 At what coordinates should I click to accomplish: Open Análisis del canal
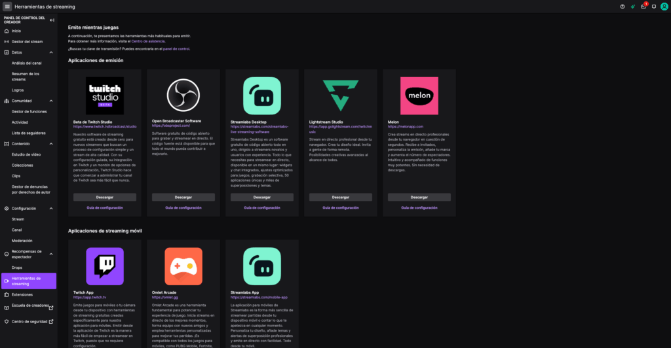point(26,63)
